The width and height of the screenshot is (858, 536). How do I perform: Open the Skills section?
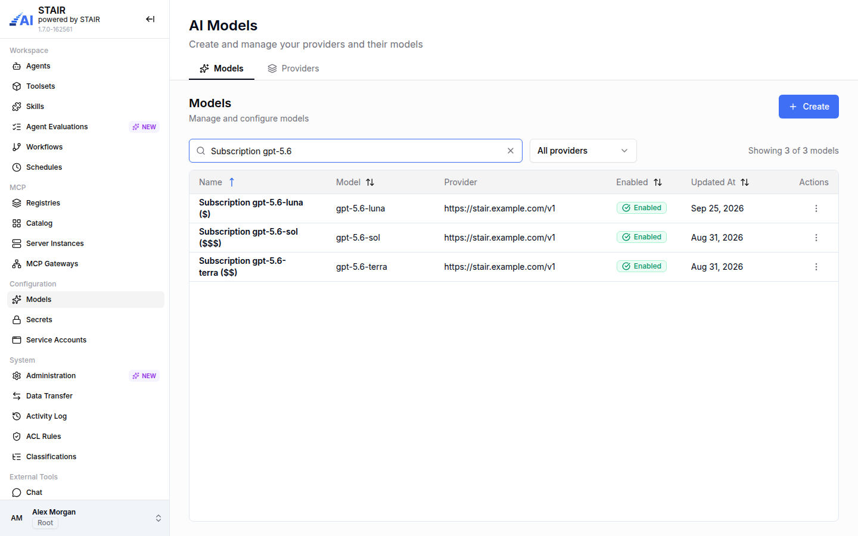pos(86,107)
